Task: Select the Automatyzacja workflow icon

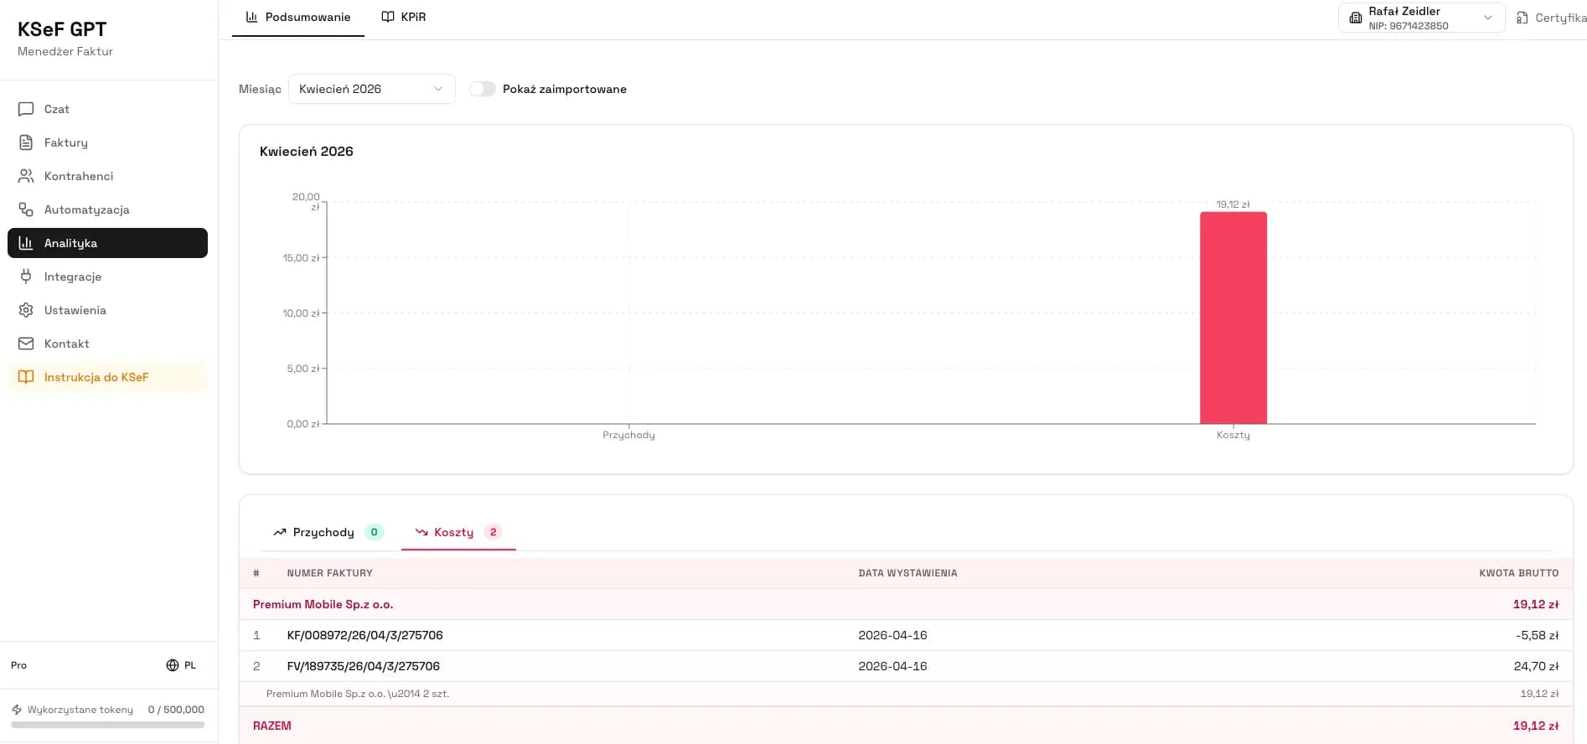Action: click(x=26, y=209)
